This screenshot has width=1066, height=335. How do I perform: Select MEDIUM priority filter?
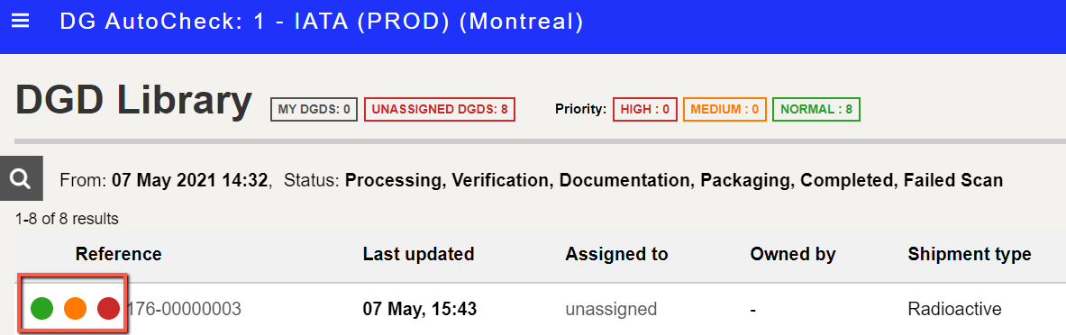(x=724, y=109)
